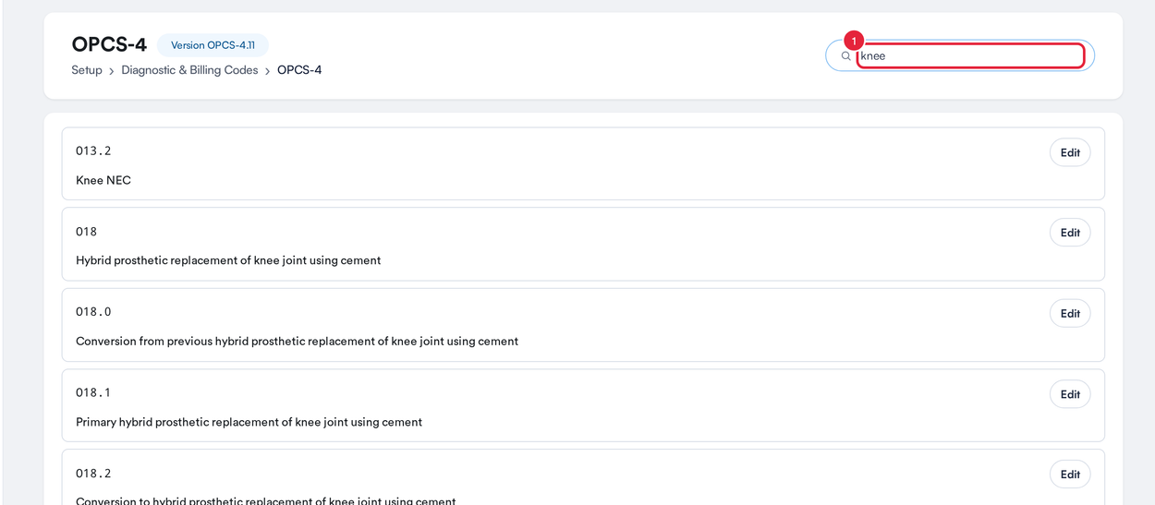The image size is (1155, 505).
Task: Click 'Hybrid prosthetic replacement of knee joint using cement'
Action: (228, 260)
